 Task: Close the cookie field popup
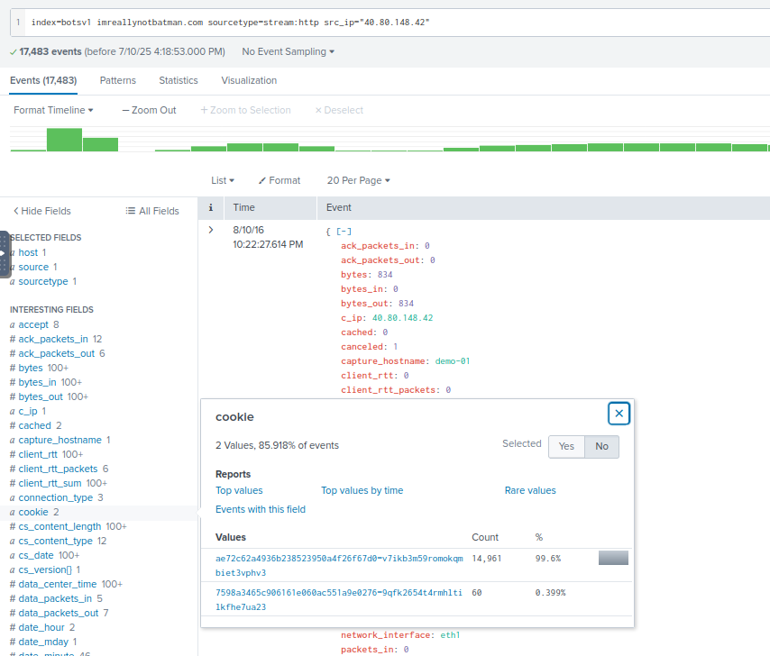click(x=619, y=414)
